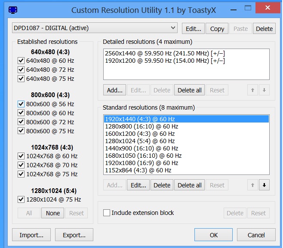Image resolution: width=283 pixels, height=248 pixels.
Task: Click Edit under Standard resolutions
Action: (138, 185)
